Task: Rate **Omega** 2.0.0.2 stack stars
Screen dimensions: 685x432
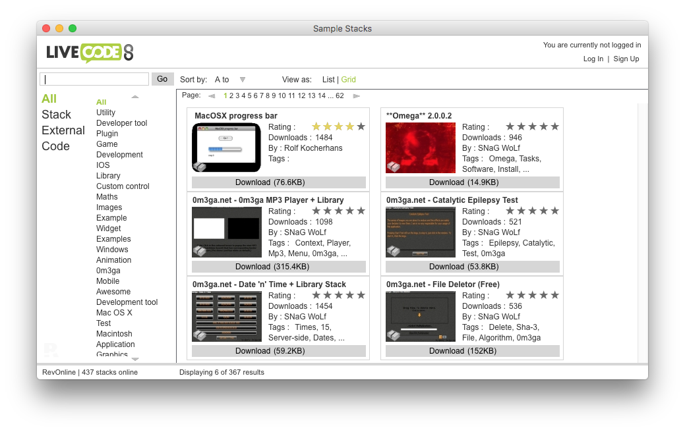Action: [x=532, y=126]
